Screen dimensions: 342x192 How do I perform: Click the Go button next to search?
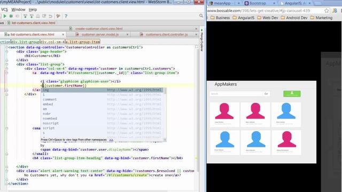(266, 94)
